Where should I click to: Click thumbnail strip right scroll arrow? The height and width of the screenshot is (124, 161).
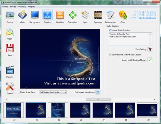pyautogui.click(x=155, y=100)
